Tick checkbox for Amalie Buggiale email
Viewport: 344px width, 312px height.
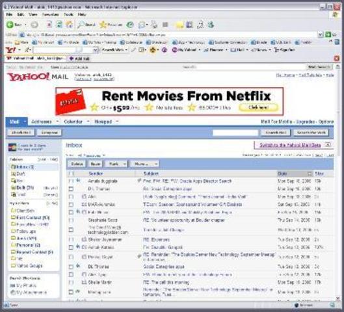click(71, 181)
